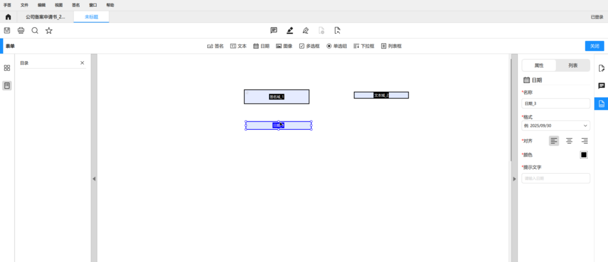Open the 文件 menu

(24, 4)
